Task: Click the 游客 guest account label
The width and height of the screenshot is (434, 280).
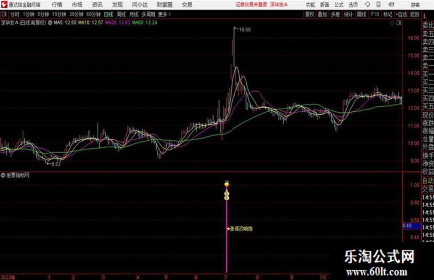Action: (415, 5)
